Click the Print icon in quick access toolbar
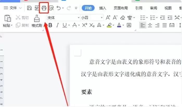The image size is (182, 107). [x=44, y=8]
